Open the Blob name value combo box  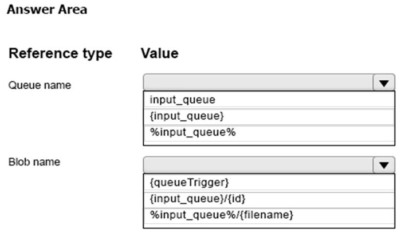tap(269, 165)
